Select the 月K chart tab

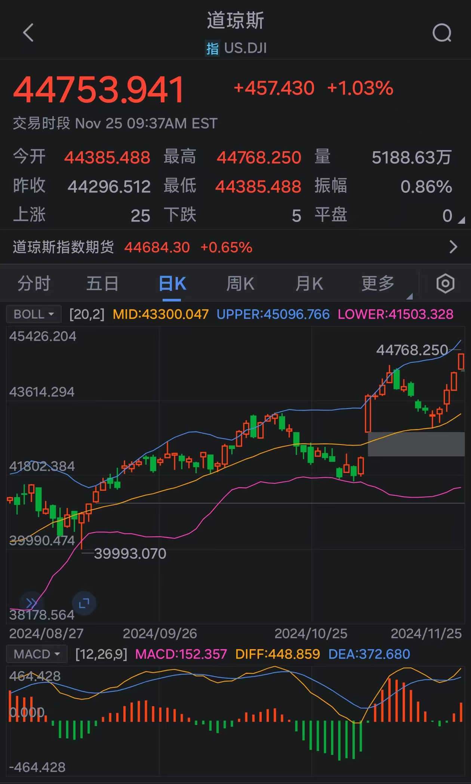[x=309, y=283]
